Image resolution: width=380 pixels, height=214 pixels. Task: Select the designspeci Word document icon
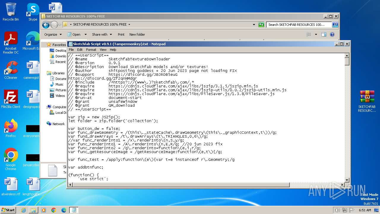[x=31, y=99]
